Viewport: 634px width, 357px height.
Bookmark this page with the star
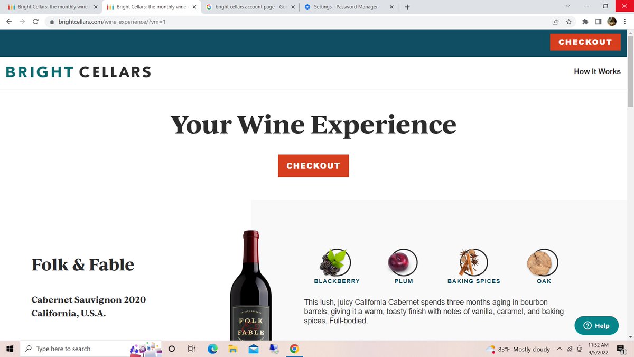point(568,22)
